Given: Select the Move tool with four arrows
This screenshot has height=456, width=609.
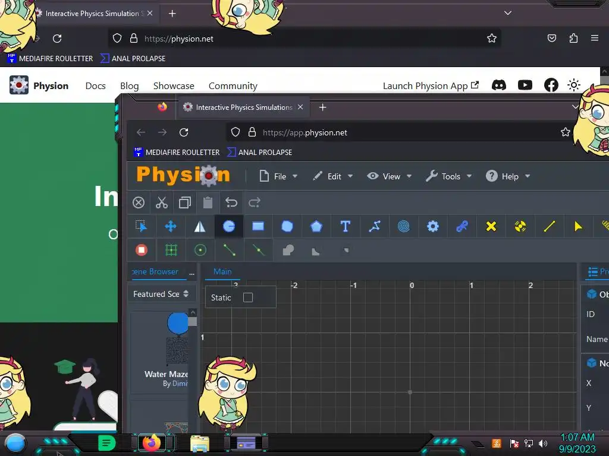Looking at the screenshot, I should (x=171, y=226).
